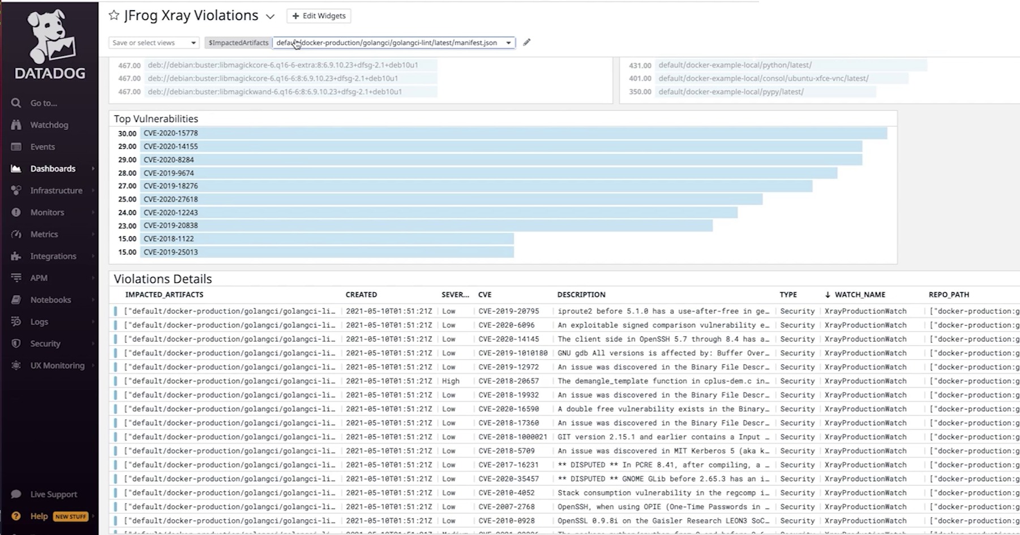This screenshot has width=1020, height=535.
Task: Open the Save or select views dropdown
Action: 153,42
